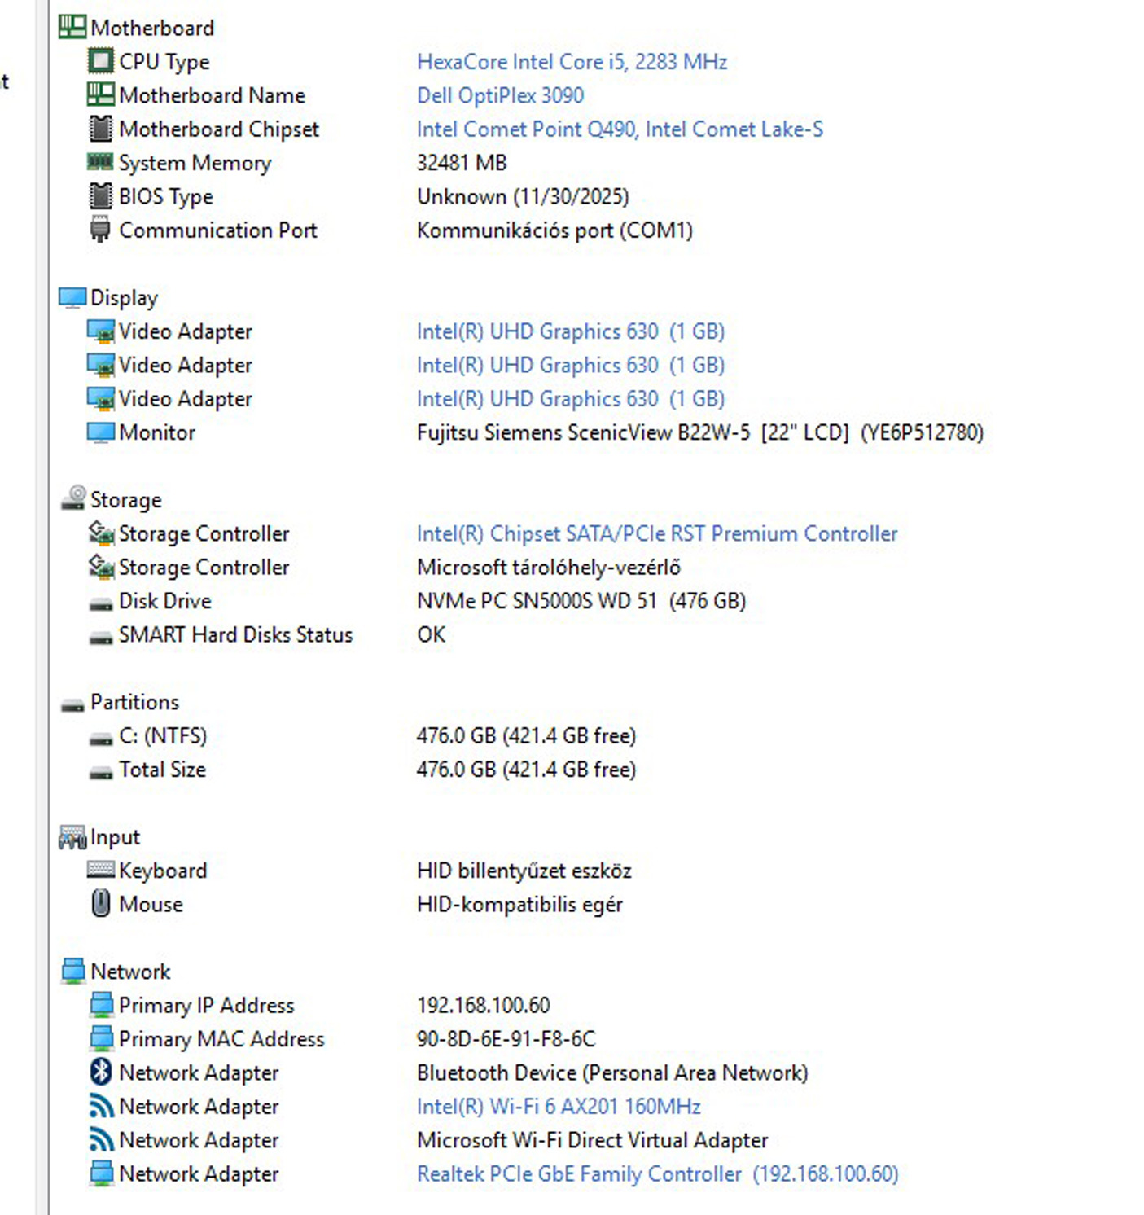
Task: Click the System Memory RAM icon
Action: (100, 162)
